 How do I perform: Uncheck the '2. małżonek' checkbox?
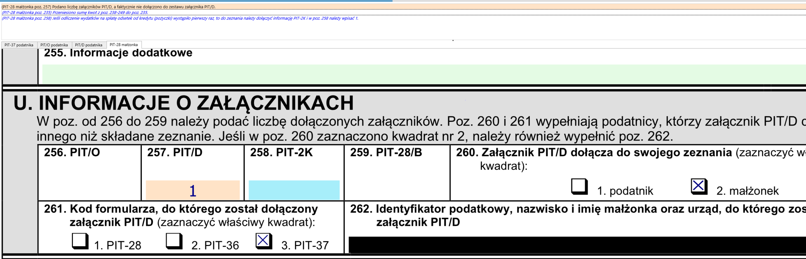point(698,187)
